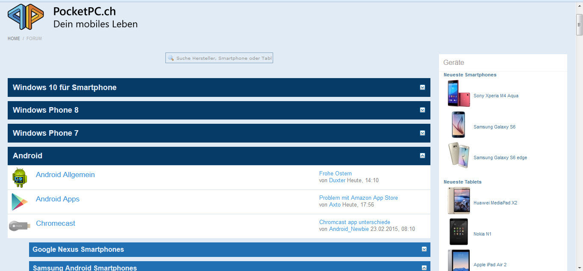Open the Android category title
583x271 pixels.
27,156
